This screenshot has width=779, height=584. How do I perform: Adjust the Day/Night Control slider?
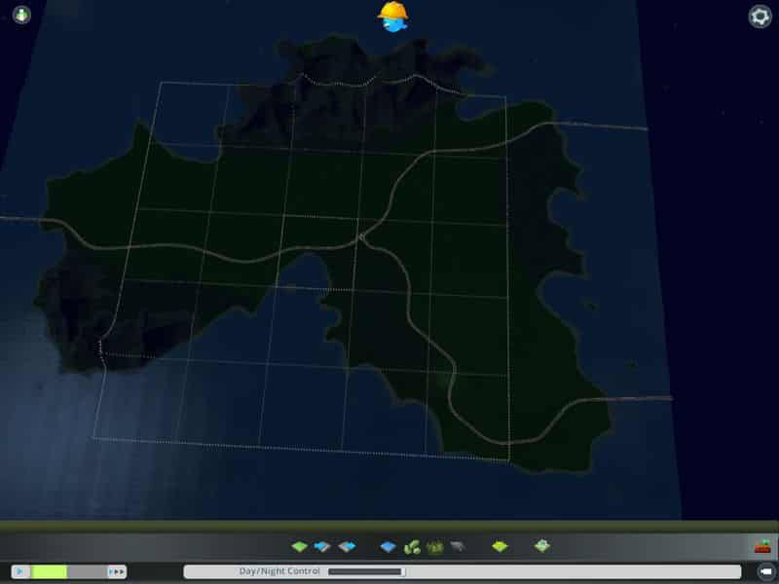(x=366, y=571)
